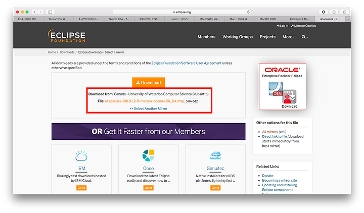The image size is (364, 213).
Task: Open Eclipse Foundation Software User Agreement
Action: pyautogui.click(x=187, y=63)
